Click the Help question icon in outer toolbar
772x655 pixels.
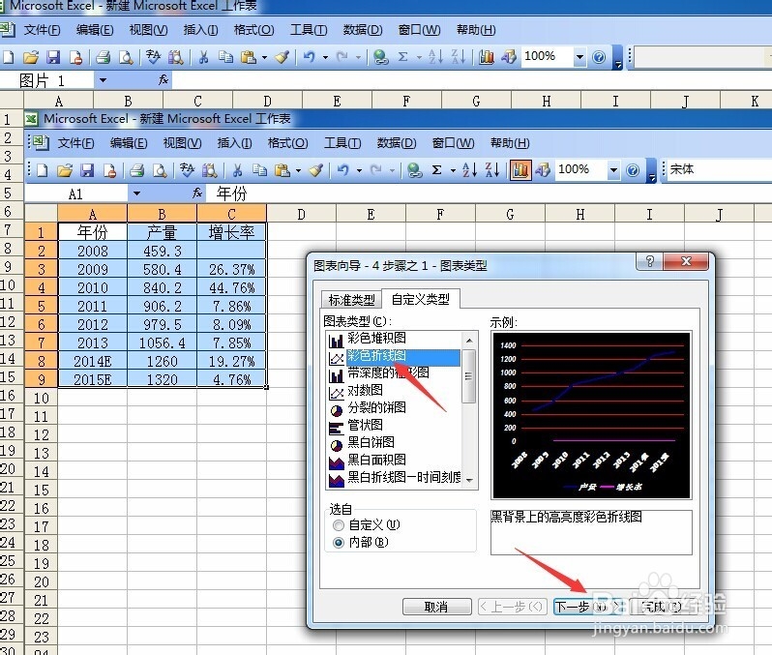(599, 57)
